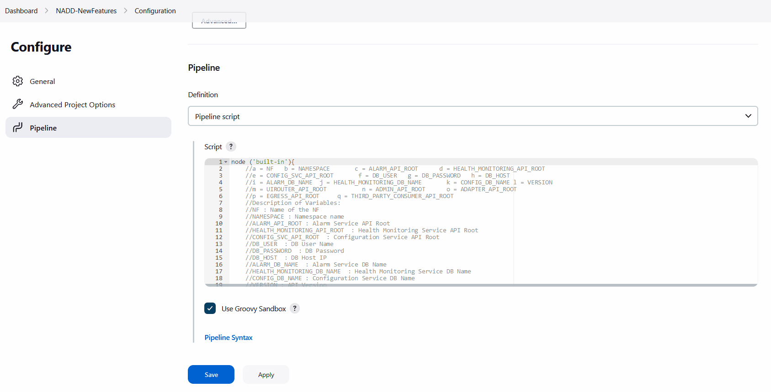Click the //HEALTH_MONITORING_DB_NAME comment on line 17

coord(358,272)
